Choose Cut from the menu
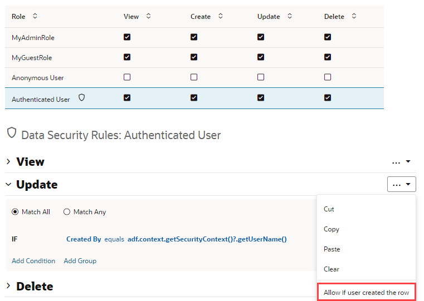Screen dimensions: 424x301 coord(329,209)
